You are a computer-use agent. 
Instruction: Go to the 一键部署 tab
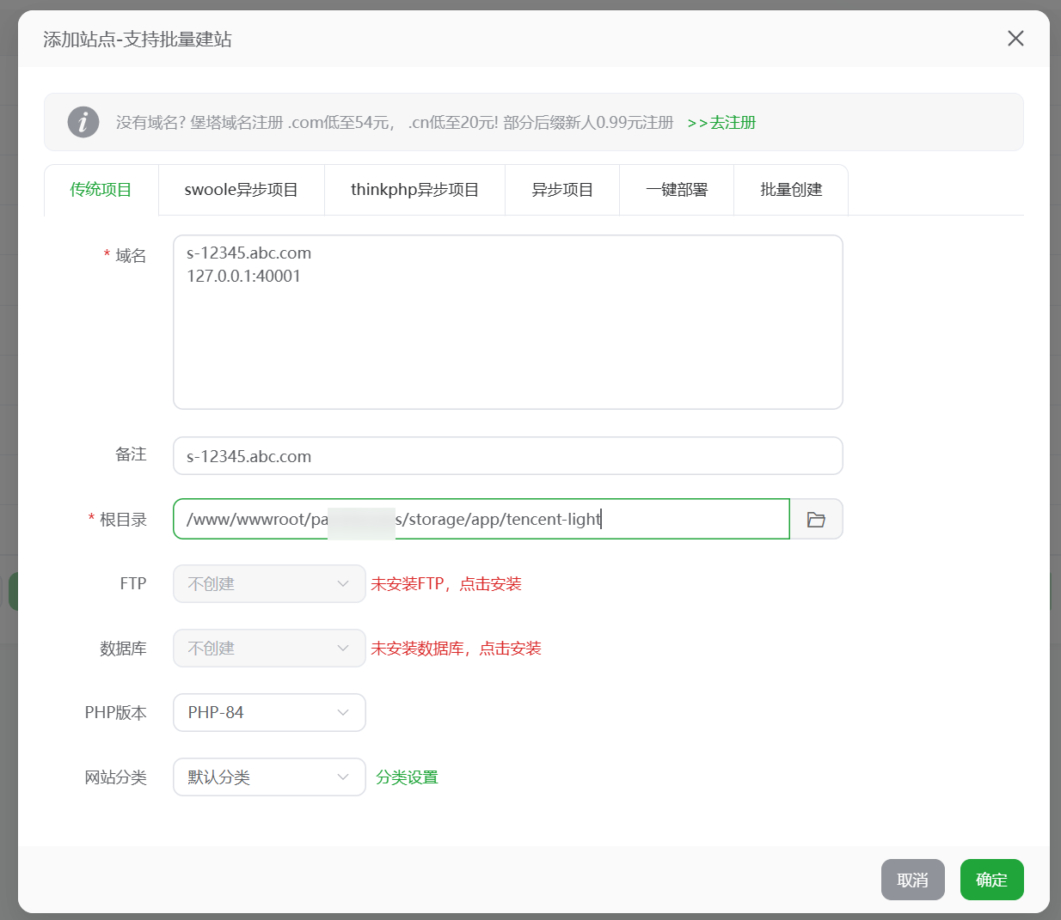677,190
